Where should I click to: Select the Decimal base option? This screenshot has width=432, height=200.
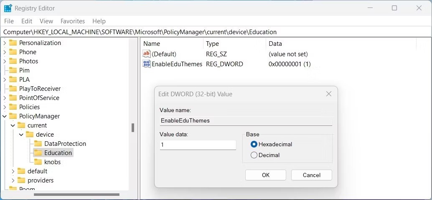[x=254, y=155]
